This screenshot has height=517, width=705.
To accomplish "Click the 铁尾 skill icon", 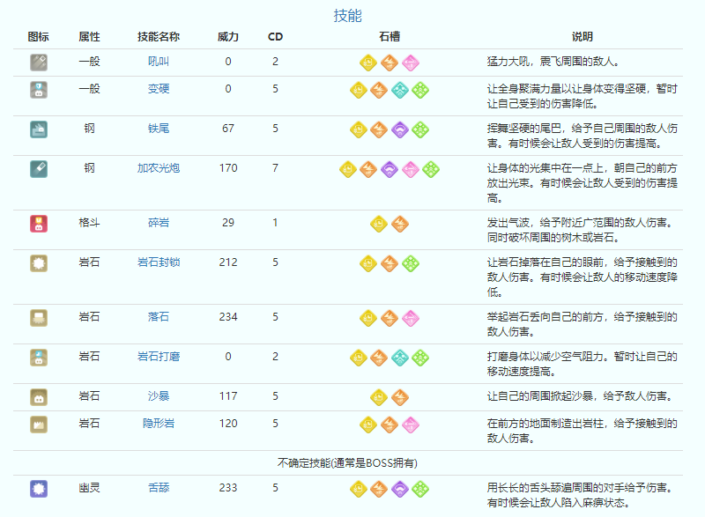I will (39, 129).
